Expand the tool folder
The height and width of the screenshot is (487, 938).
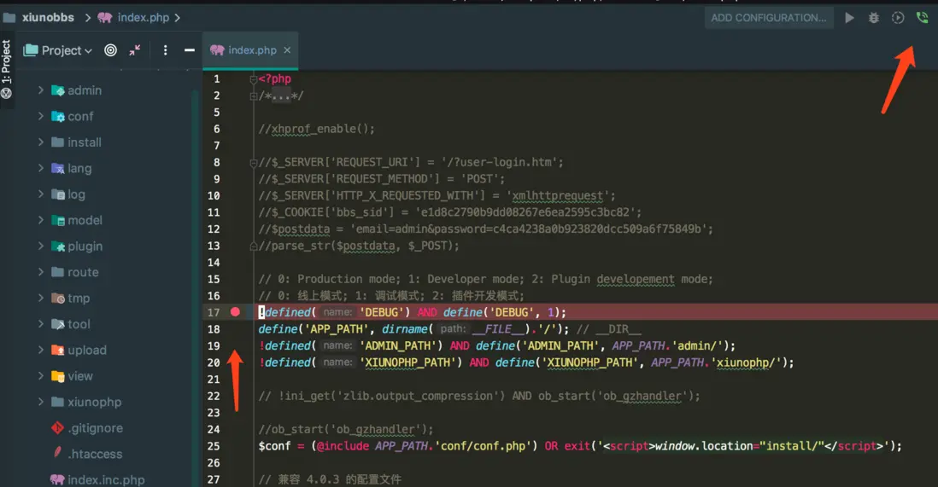tap(41, 324)
